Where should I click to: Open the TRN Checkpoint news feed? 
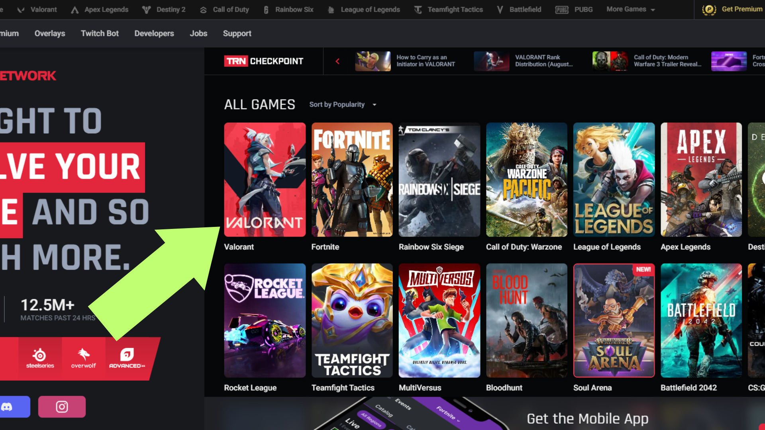tap(264, 61)
